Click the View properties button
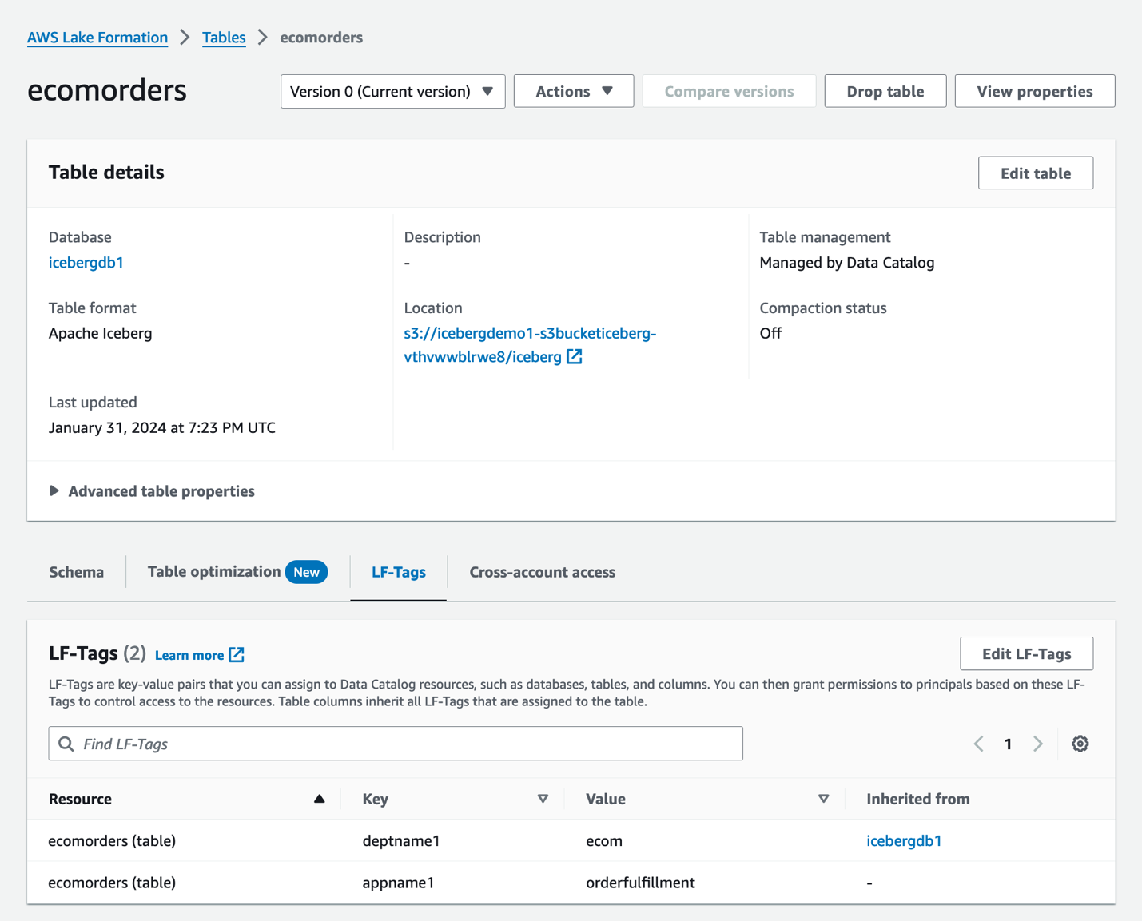Viewport: 1142px width, 921px height. [1035, 91]
